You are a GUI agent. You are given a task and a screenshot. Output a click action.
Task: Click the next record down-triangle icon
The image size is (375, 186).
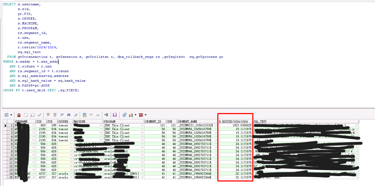tap(91, 115)
